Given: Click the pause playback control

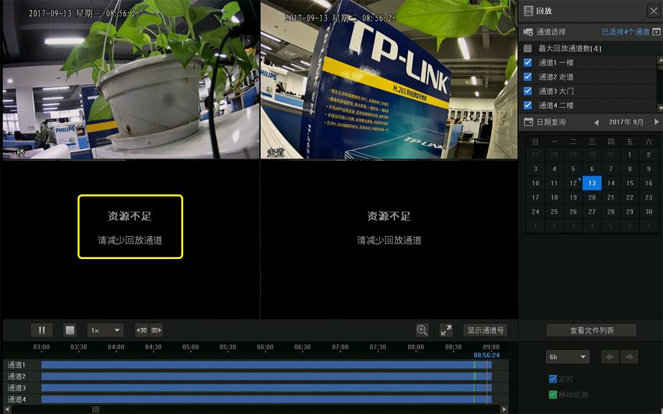Looking at the screenshot, I should 42,329.
